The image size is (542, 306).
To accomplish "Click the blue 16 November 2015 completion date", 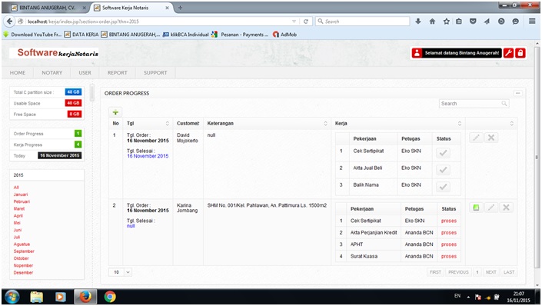I will pyautogui.click(x=148, y=156).
